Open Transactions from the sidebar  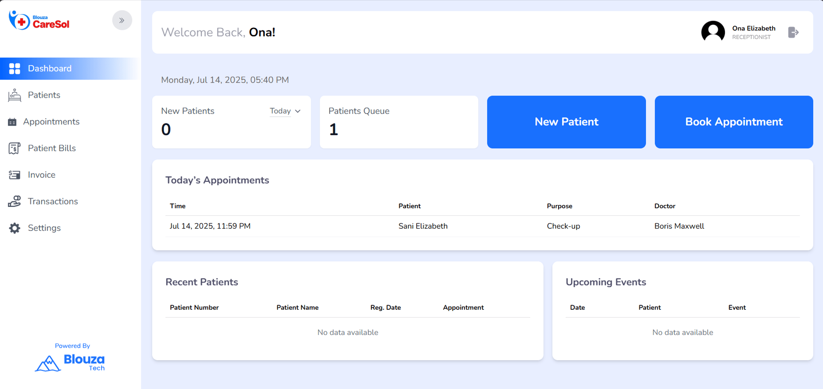tap(53, 201)
